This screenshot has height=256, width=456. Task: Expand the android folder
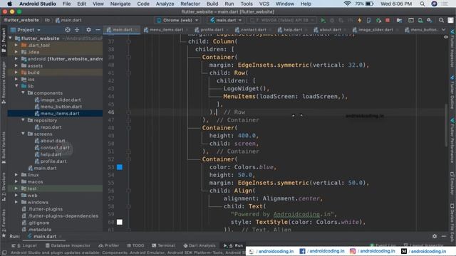click(16, 58)
